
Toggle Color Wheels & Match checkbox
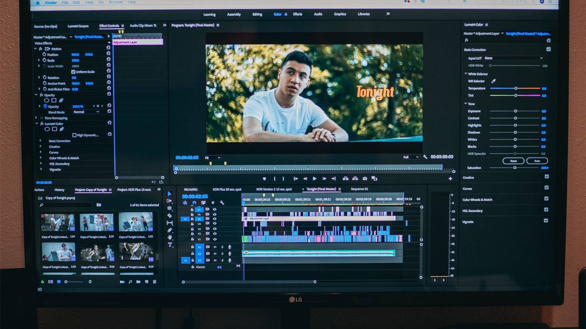coord(546,199)
